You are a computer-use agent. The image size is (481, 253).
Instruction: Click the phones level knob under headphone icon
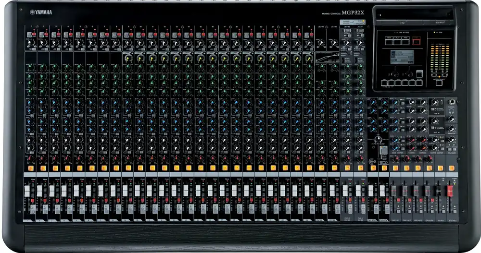(451, 119)
